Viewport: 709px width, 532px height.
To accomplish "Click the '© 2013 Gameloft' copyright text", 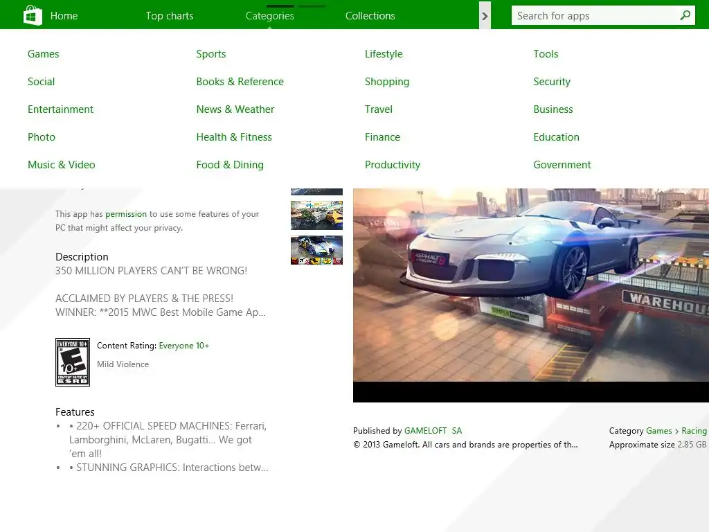I will pos(465,445).
